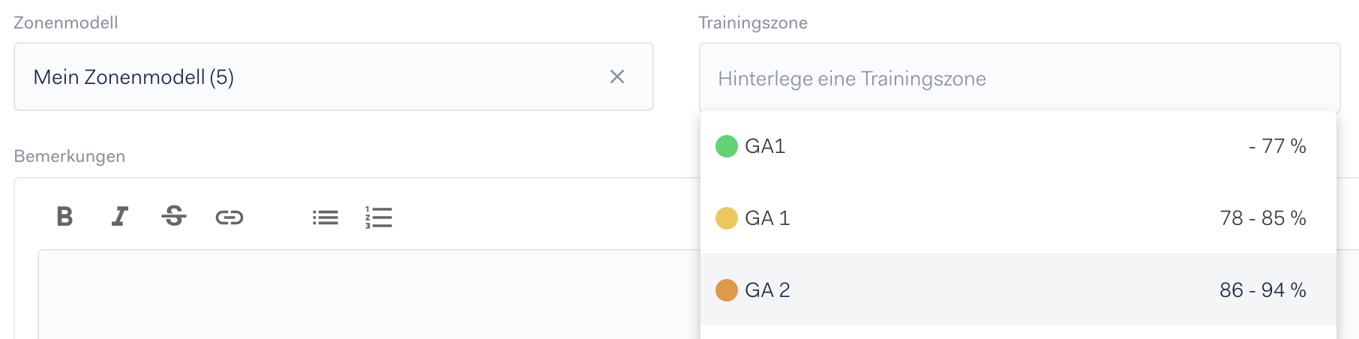Select the green GA1 zone option
Viewport: 1359px width, 339px height.
pos(1018,146)
